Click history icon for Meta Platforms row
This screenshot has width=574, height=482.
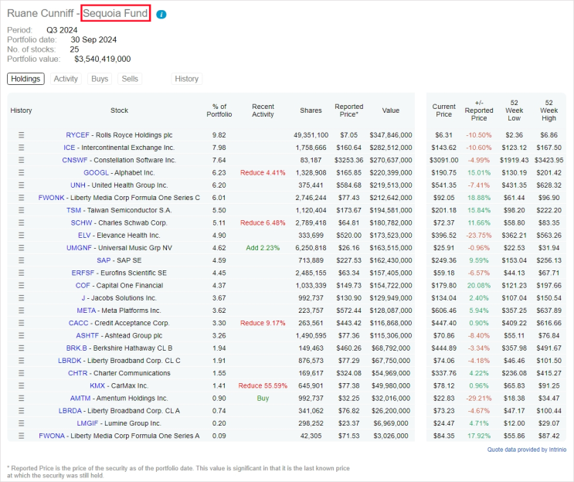(x=21, y=311)
